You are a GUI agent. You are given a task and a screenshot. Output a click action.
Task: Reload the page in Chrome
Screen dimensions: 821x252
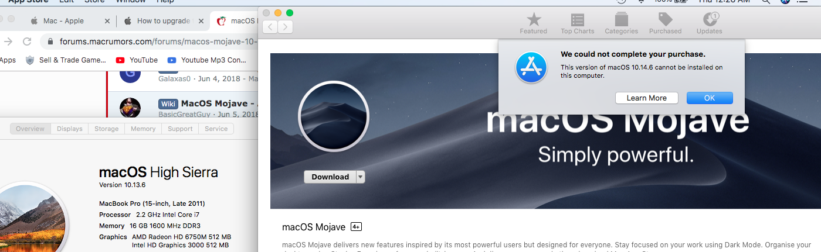tap(26, 42)
